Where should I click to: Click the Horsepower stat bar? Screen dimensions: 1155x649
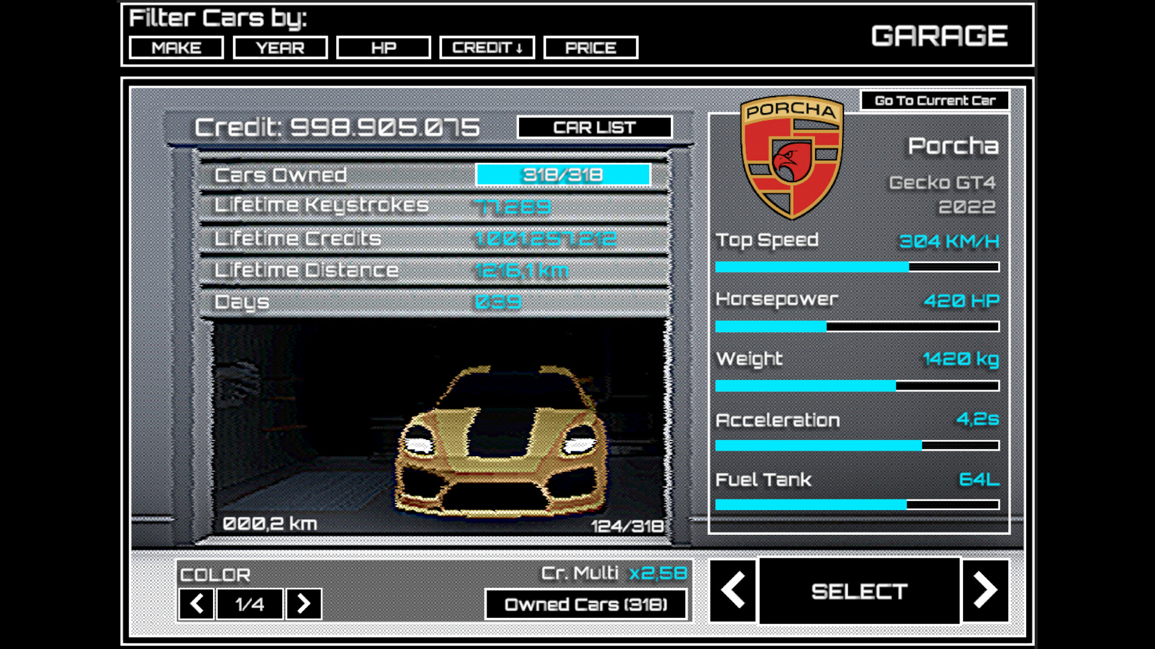(857, 326)
